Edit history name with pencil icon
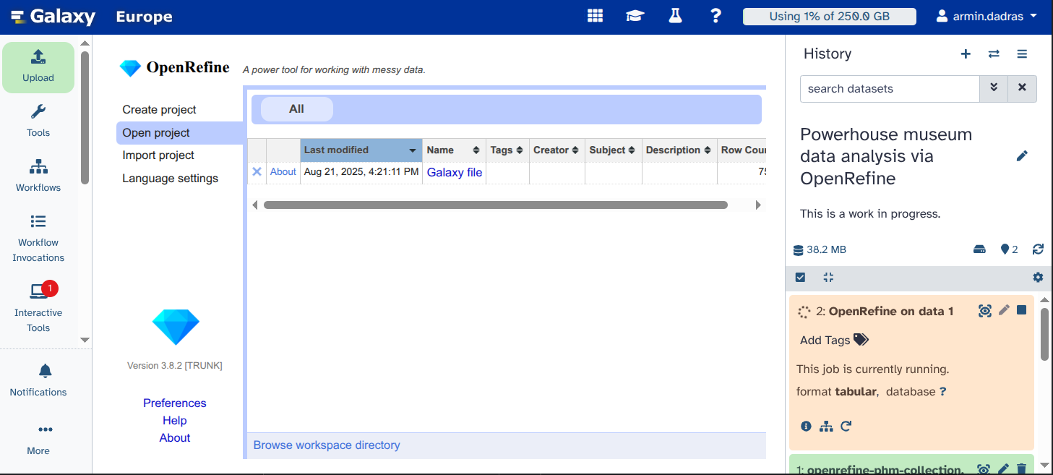Screen dimensions: 1053x475 point(1021,156)
